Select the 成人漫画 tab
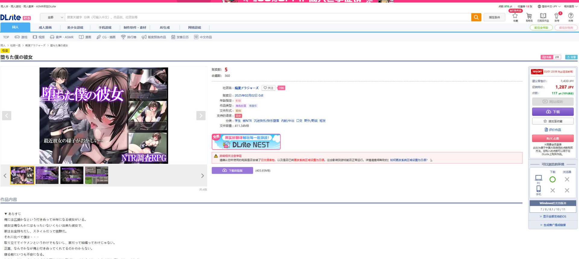579x259 pixels. [x=45, y=27]
